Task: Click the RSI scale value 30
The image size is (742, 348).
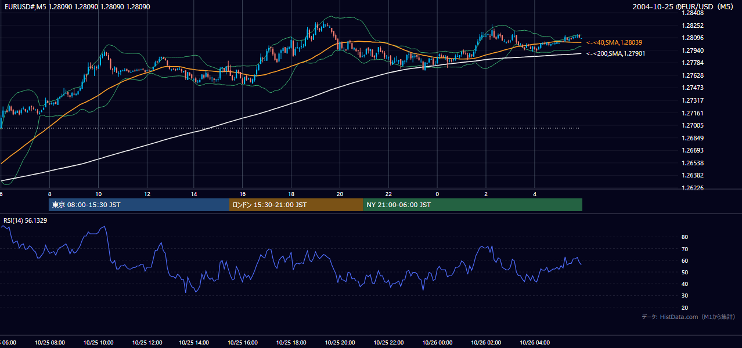Action: point(685,296)
